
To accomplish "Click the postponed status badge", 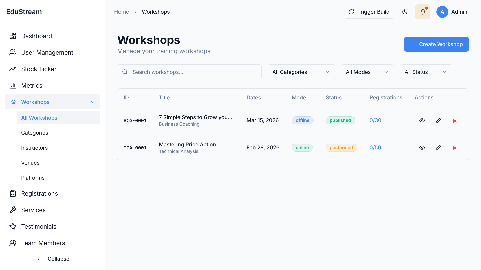I will click(341, 148).
